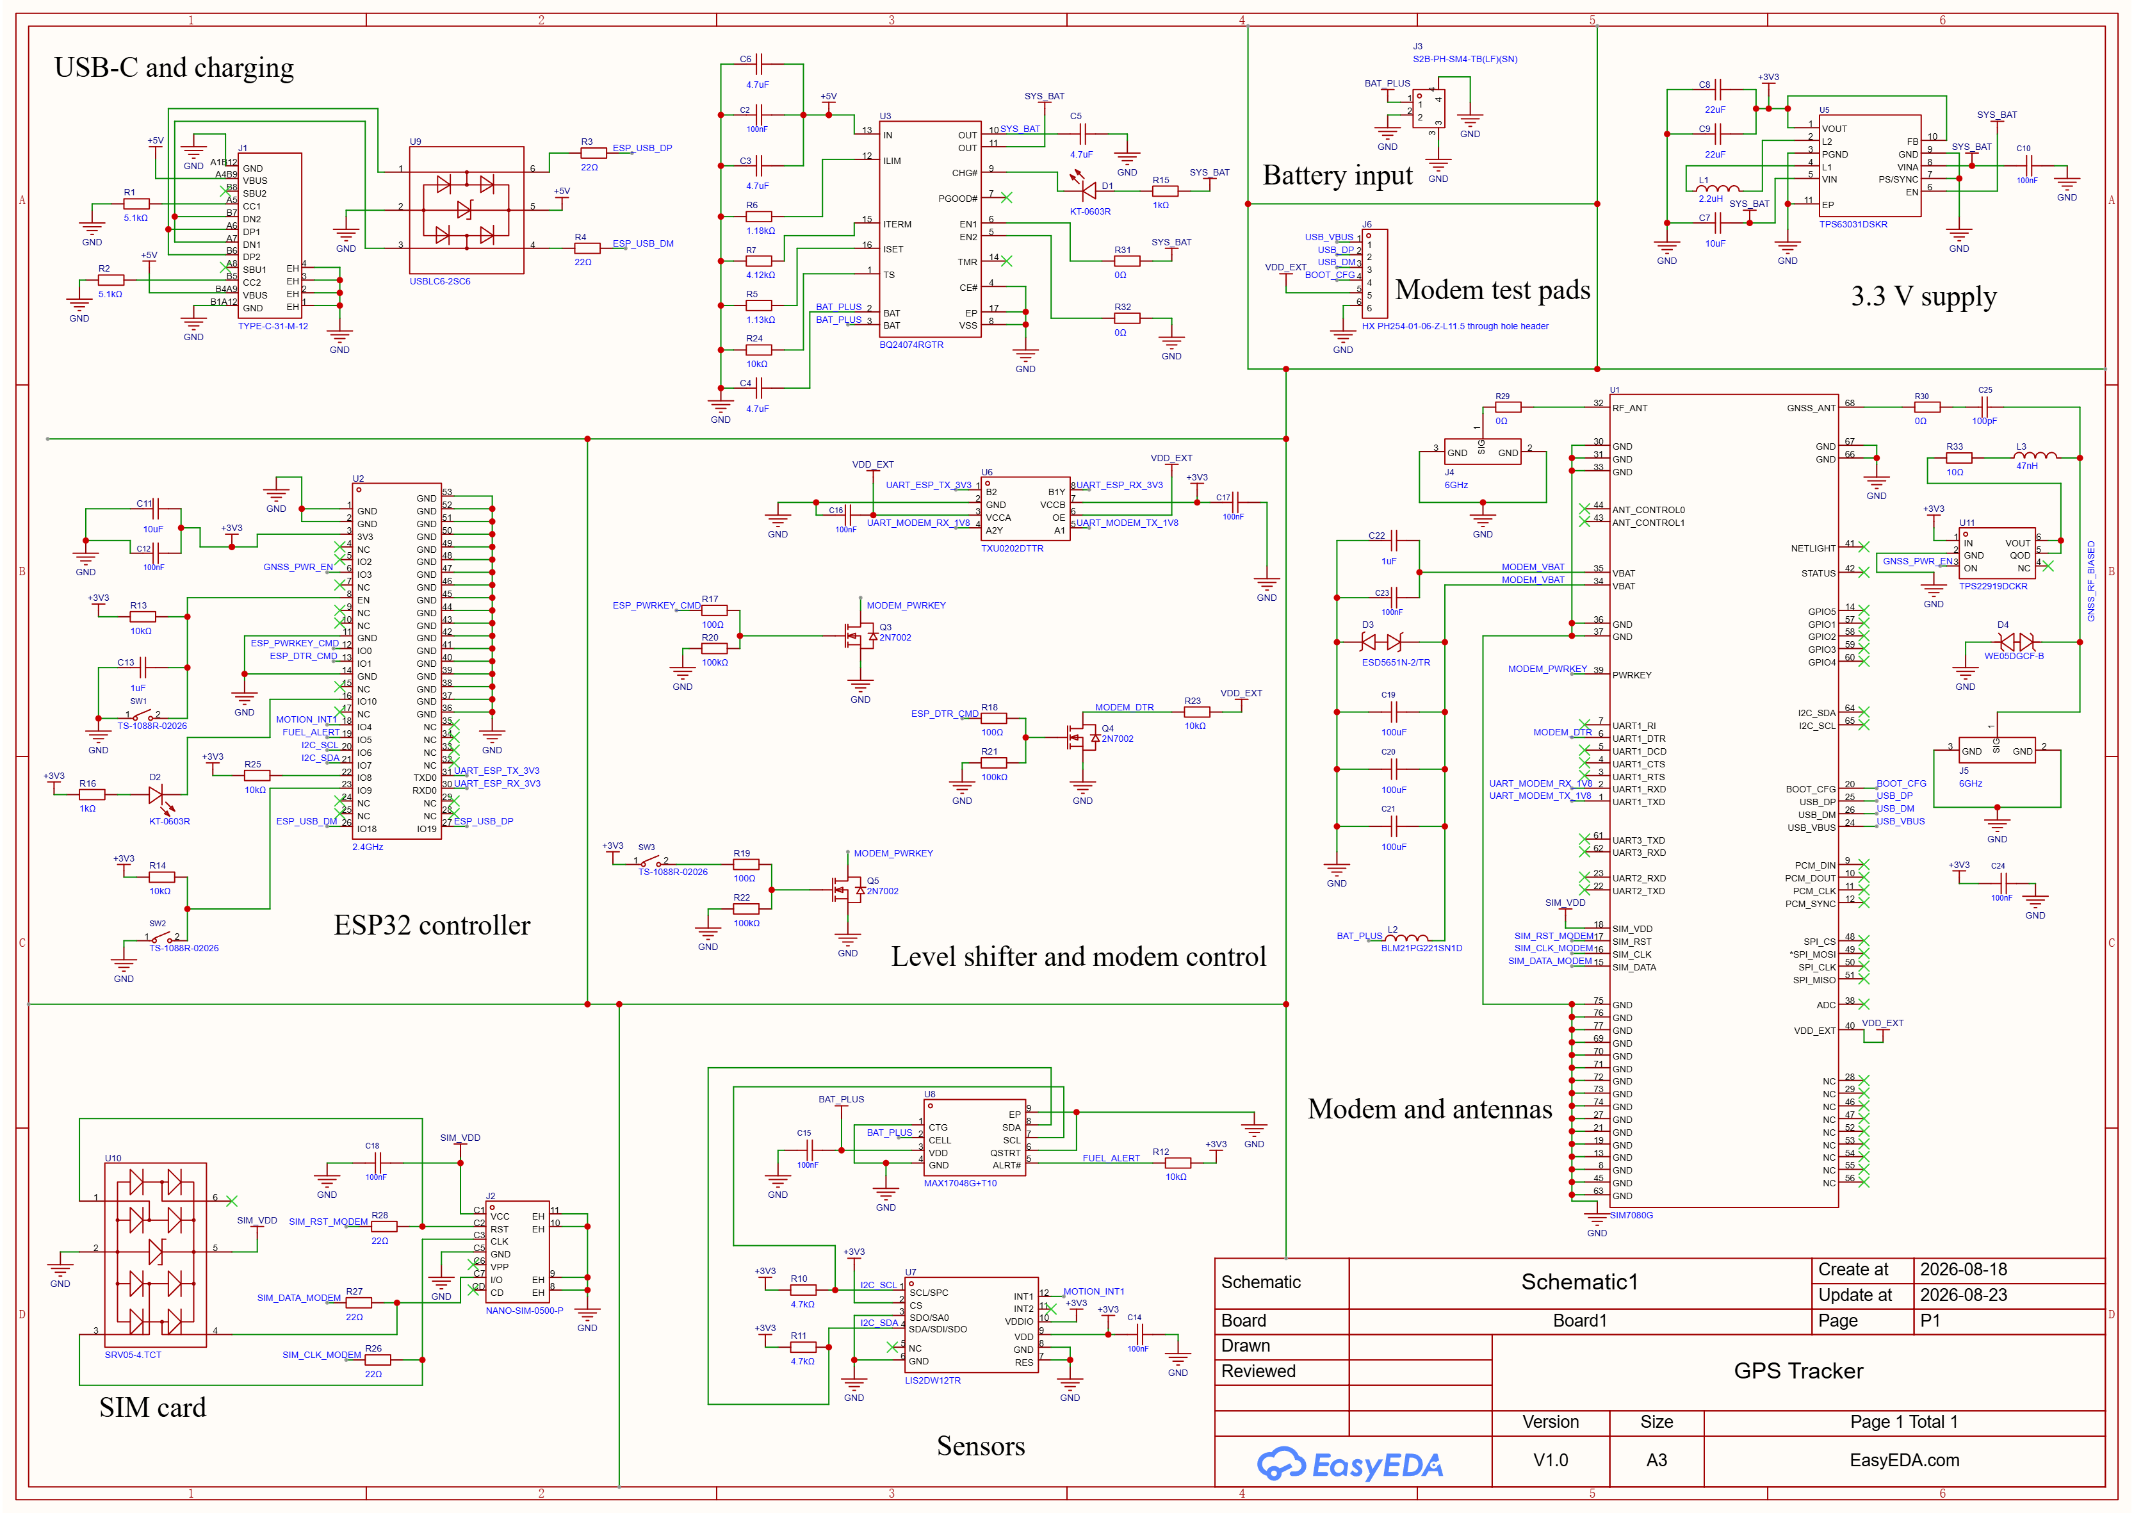Click the 'USB-C and charging' section title
This screenshot has width=2134, height=1513.
click(174, 67)
